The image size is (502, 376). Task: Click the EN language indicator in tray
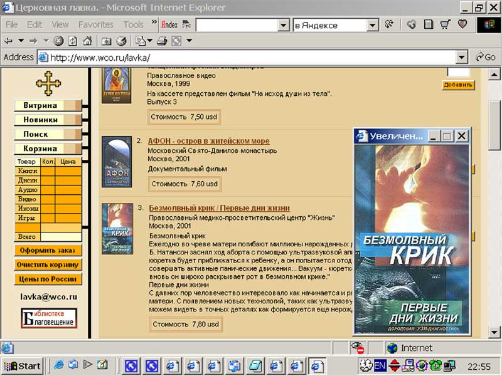tap(380, 365)
